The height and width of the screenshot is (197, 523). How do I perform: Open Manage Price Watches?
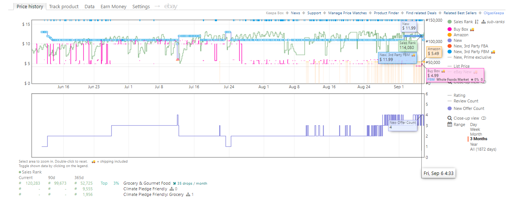[347, 13]
